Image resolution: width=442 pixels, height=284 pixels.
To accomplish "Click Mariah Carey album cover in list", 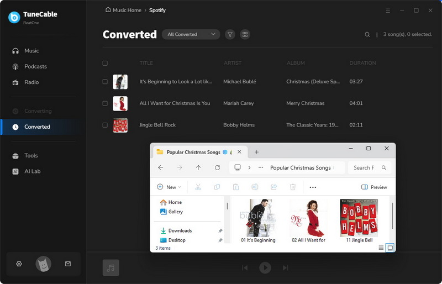I will (120, 103).
